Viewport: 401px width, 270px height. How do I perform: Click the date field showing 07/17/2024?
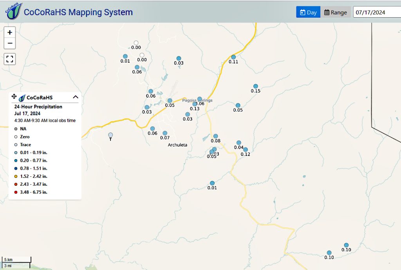[x=377, y=12]
